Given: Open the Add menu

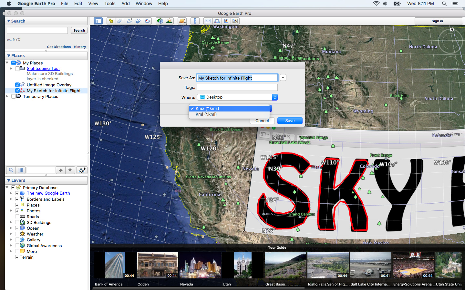Looking at the screenshot, I should [126, 4].
